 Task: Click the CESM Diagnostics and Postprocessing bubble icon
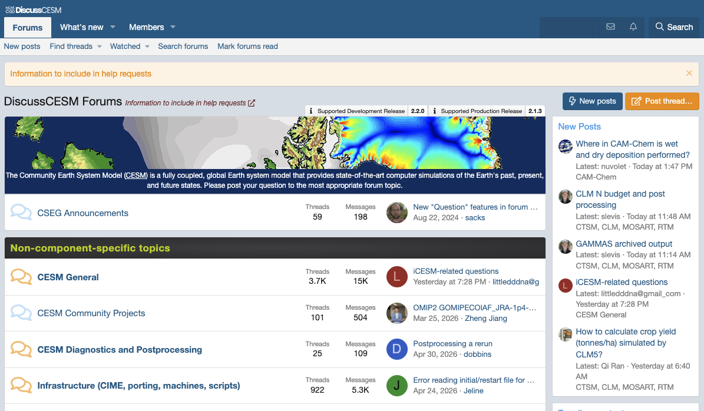pos(21,350)
